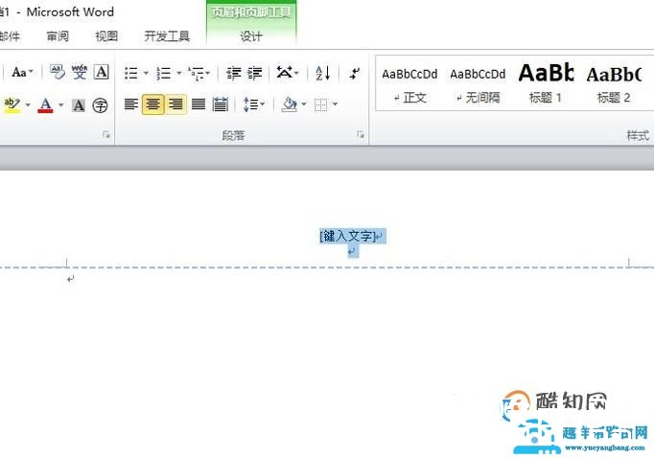654x458 pixels.
Task: Select Distributed alignment
Action: tap(221, 104)
